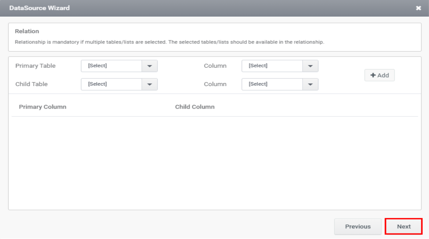
Task: Click [Select] text in Primary Table's Column box
Action: (258, 66)
